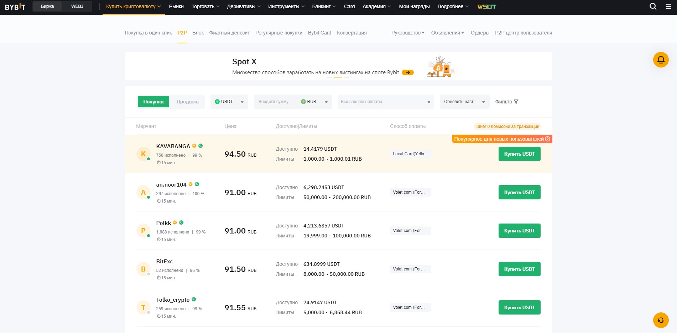Click Polkk merchant avatar
Image resolution: width=677 pixels, height=333 pixels.
click(143, 231)
